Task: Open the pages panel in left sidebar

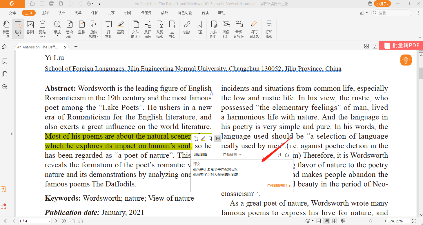Action: (5, 74)
